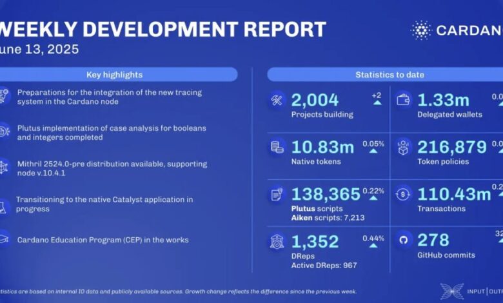Click the WEEKLY DEVELOPMENT REPORT title
Viewport: 503px width, 303px height.
[x=162, y=30]
